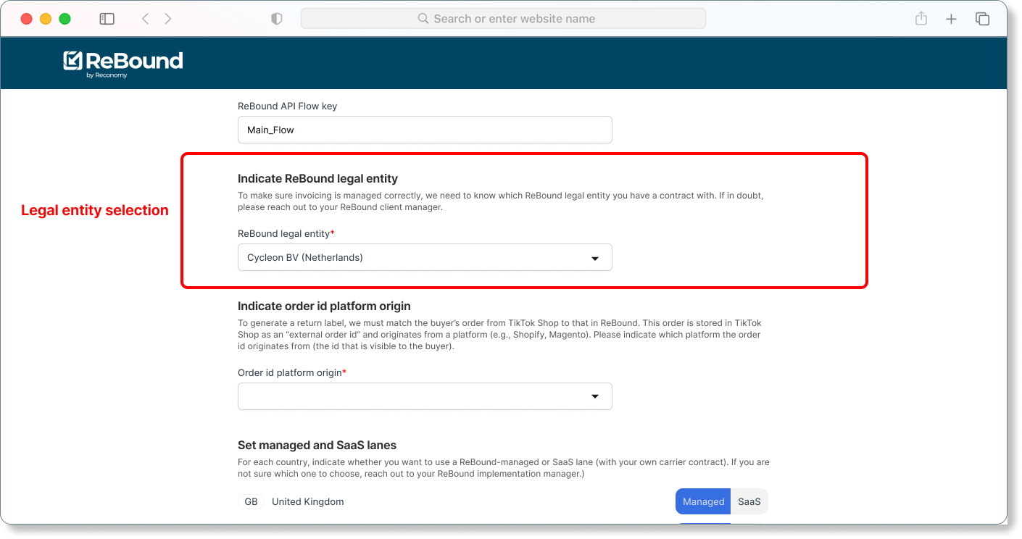Open the Order id platform origin dropdown
Viewport: 1022px width, 539px height.
425,396
